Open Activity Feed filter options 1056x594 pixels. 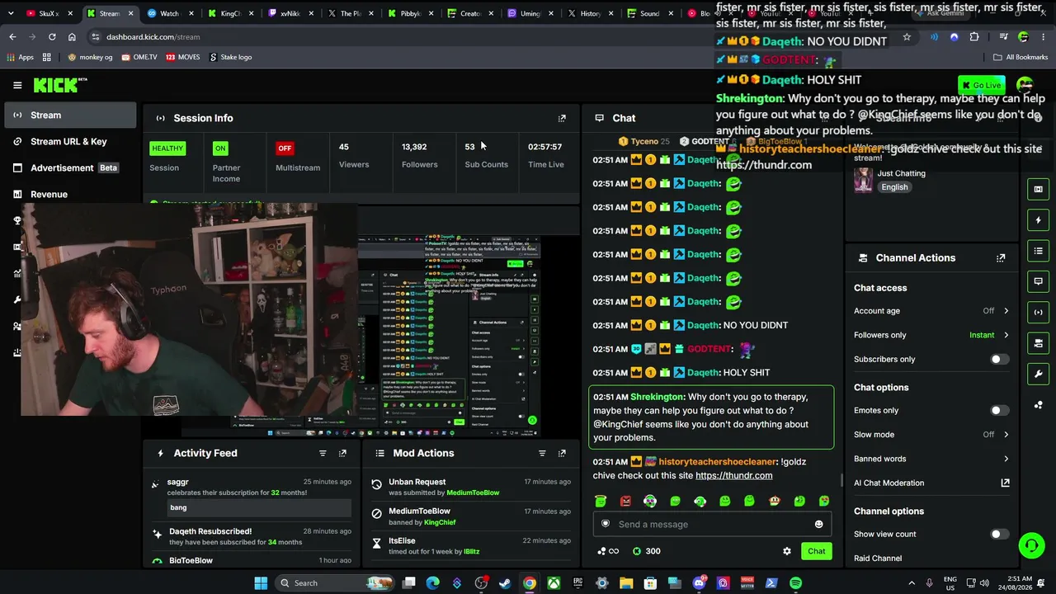323,453
